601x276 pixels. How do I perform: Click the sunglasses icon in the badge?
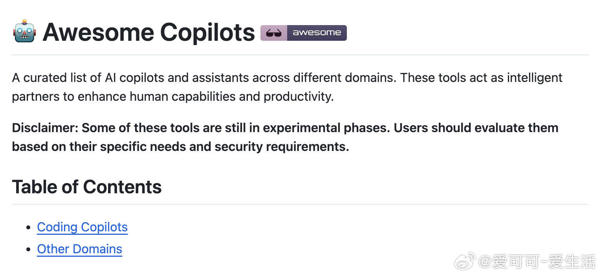[x=274, y=33]
